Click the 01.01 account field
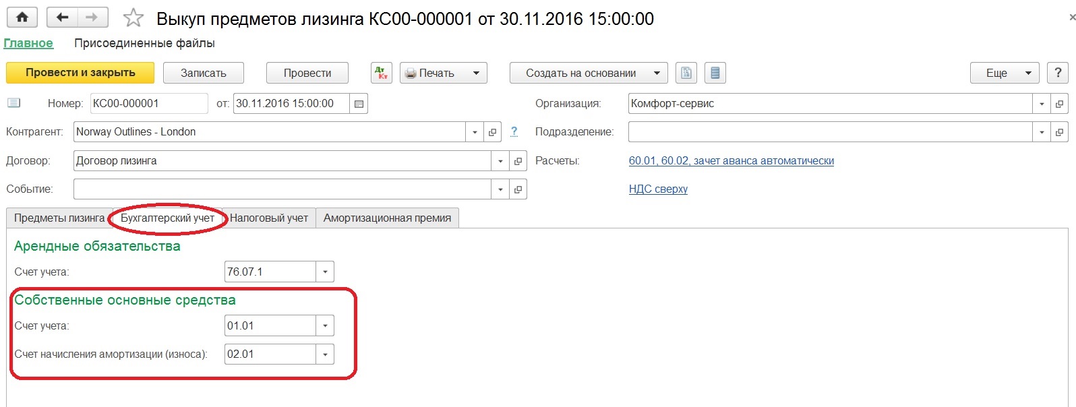The height and width of the screenshot is (407, 1076). (x=270, y=326)
